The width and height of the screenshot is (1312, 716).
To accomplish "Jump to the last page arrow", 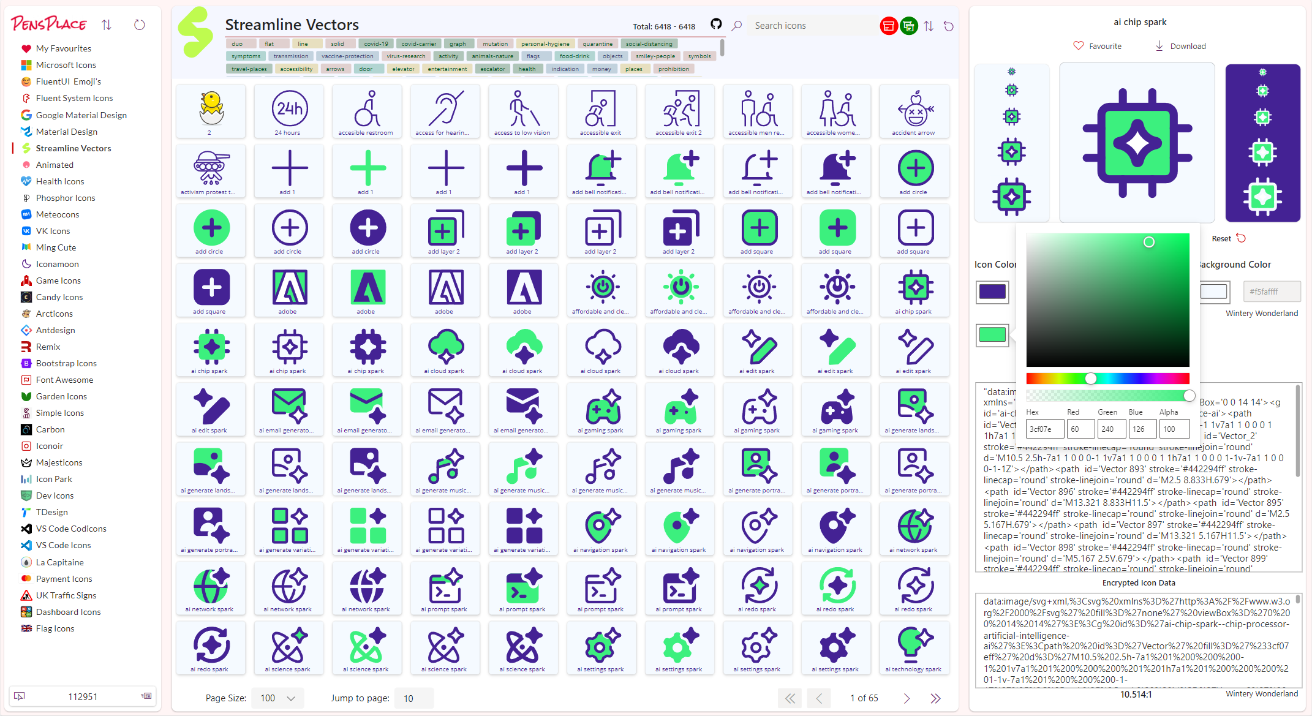I will point(935,698).
